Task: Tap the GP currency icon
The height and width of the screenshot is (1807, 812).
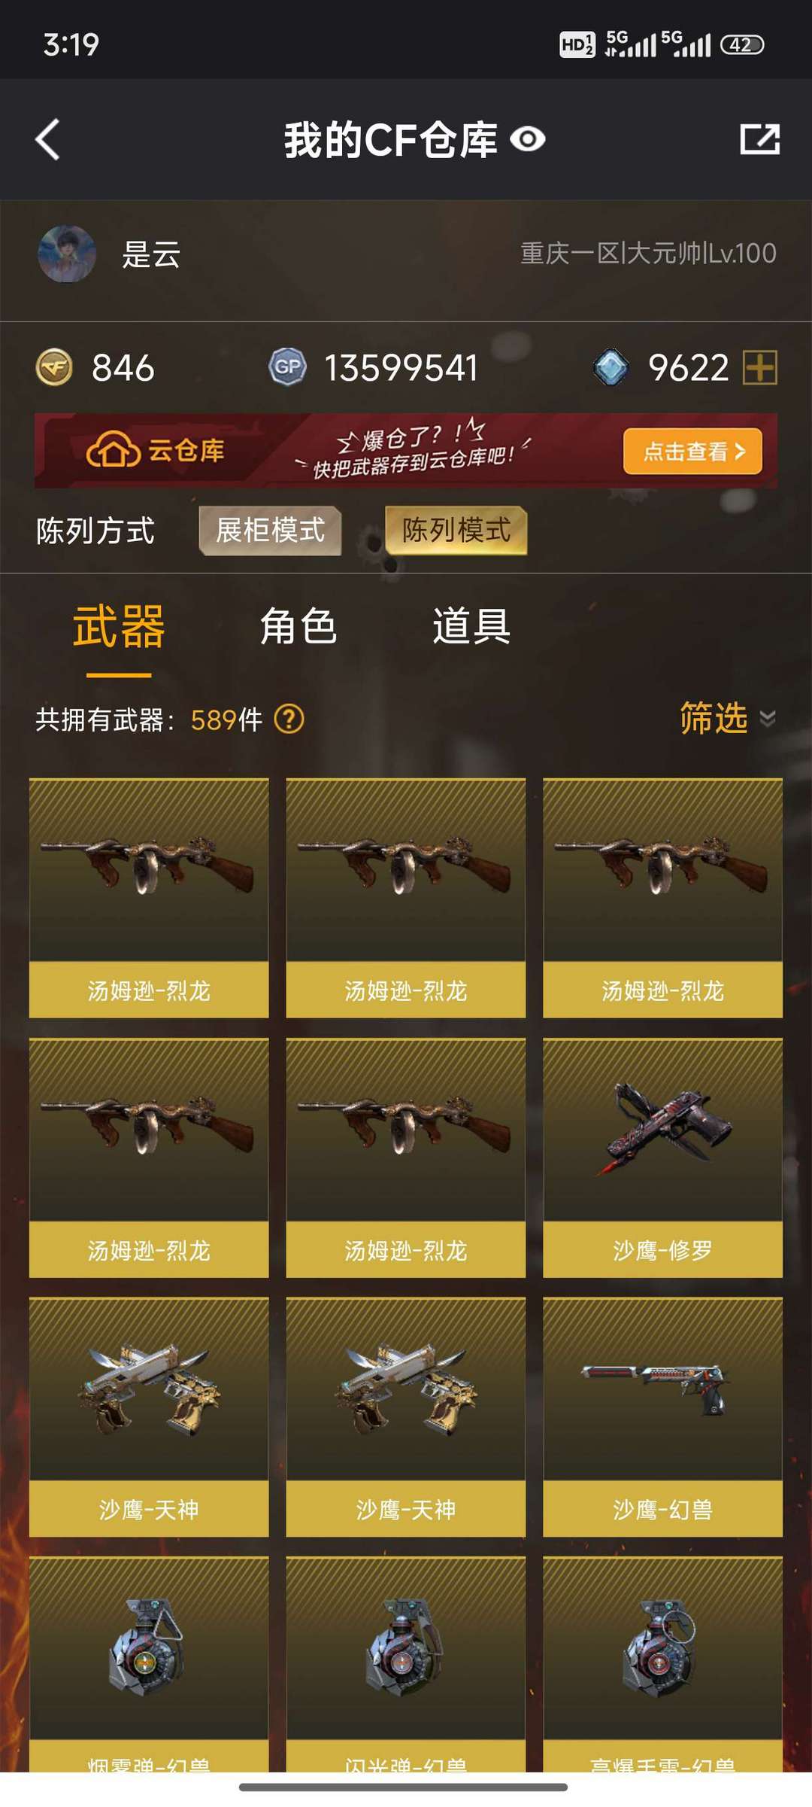Action: tap(287, 367)
